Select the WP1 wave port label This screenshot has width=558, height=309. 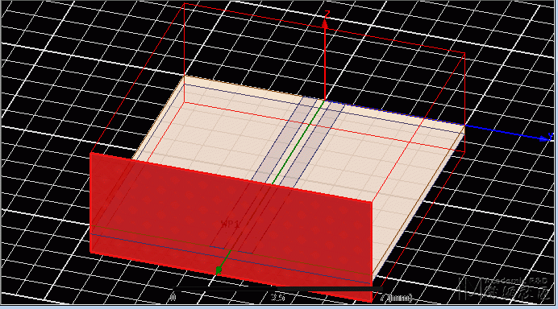point(230,225)
